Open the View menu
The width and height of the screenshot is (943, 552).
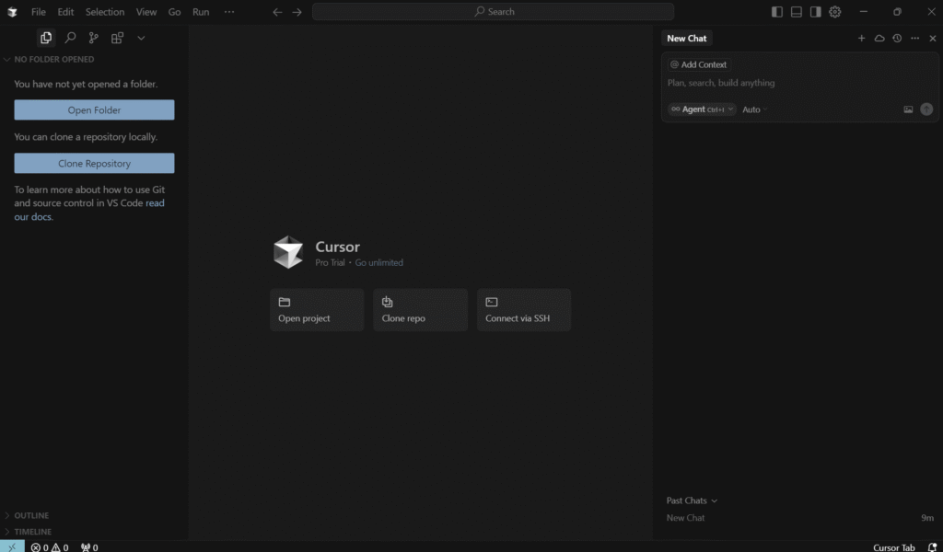click(146, 11)
